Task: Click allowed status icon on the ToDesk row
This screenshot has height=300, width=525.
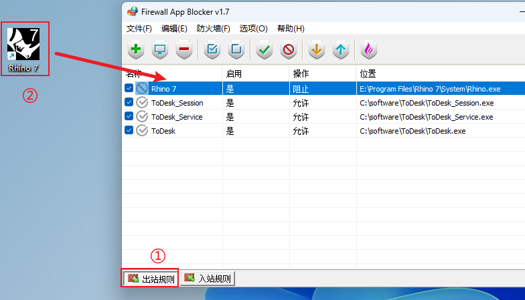Action: (142, 131)
